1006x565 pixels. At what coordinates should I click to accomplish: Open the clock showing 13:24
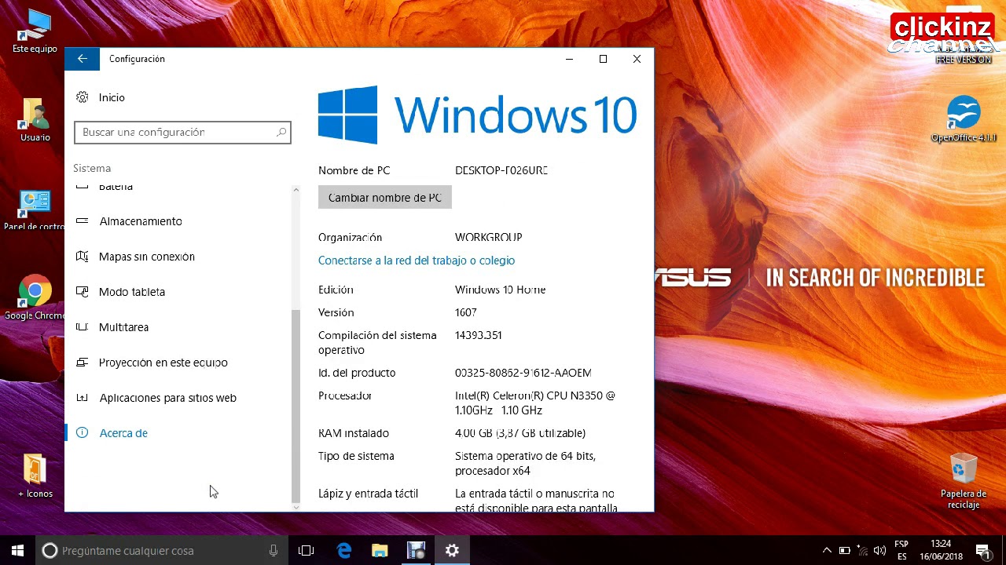940,551
